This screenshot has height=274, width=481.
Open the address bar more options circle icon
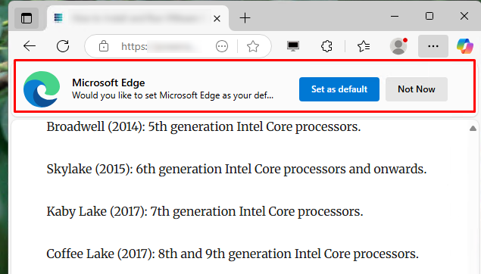tap(222, 46)
